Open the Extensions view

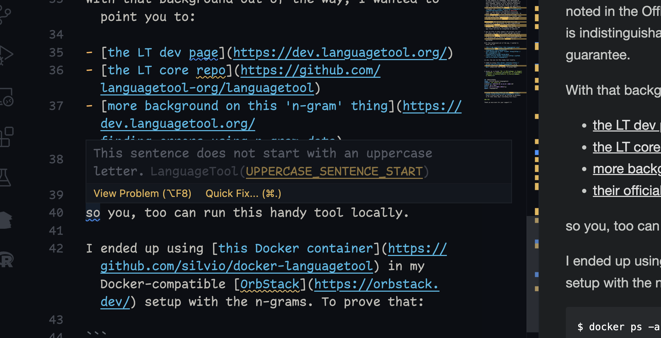coord(6,137)
